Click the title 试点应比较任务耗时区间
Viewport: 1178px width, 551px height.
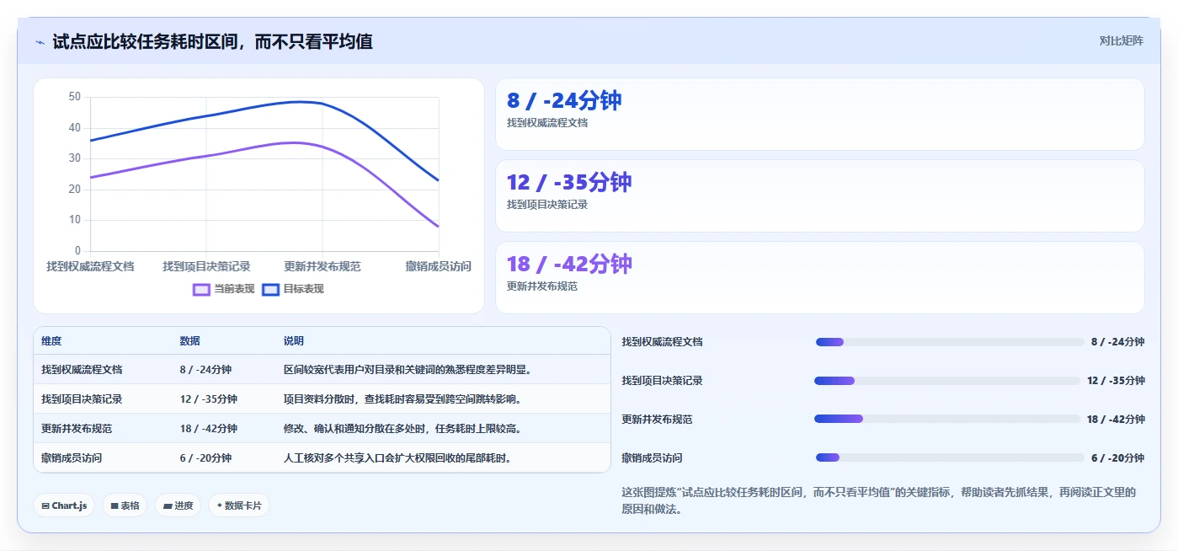tap(212, 41)
